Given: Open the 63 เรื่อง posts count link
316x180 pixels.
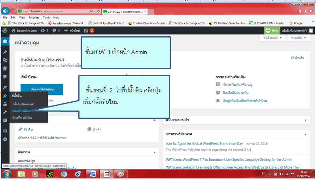Looking at the screenshot, I should click(28, 129).
